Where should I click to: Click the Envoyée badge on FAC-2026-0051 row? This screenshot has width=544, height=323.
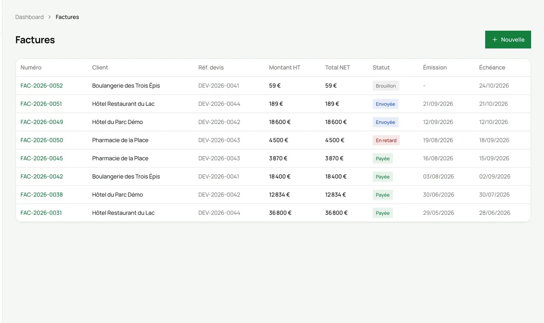tap(385, 104)
